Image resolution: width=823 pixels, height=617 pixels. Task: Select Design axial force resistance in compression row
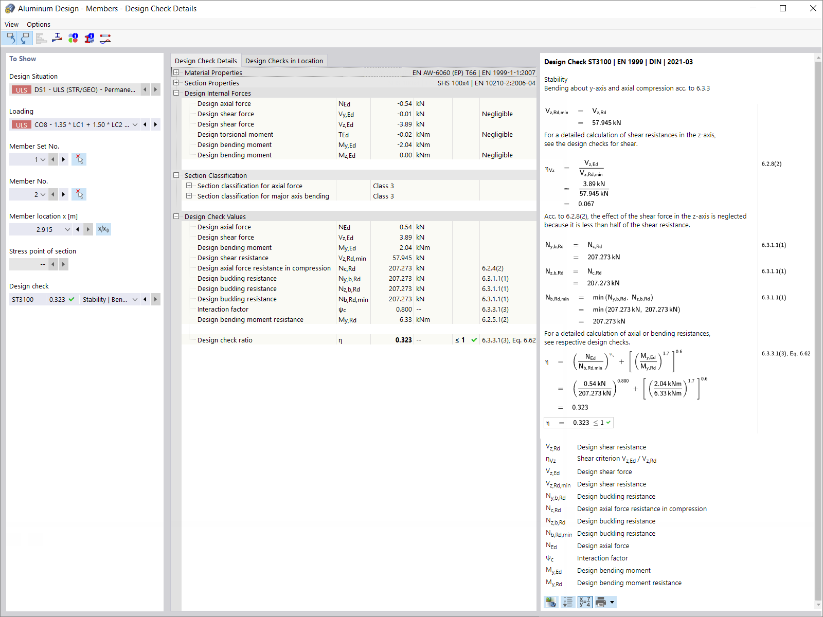click(359, 268)
